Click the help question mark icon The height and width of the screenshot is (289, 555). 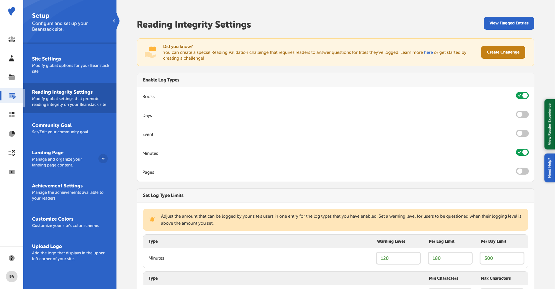12,258
